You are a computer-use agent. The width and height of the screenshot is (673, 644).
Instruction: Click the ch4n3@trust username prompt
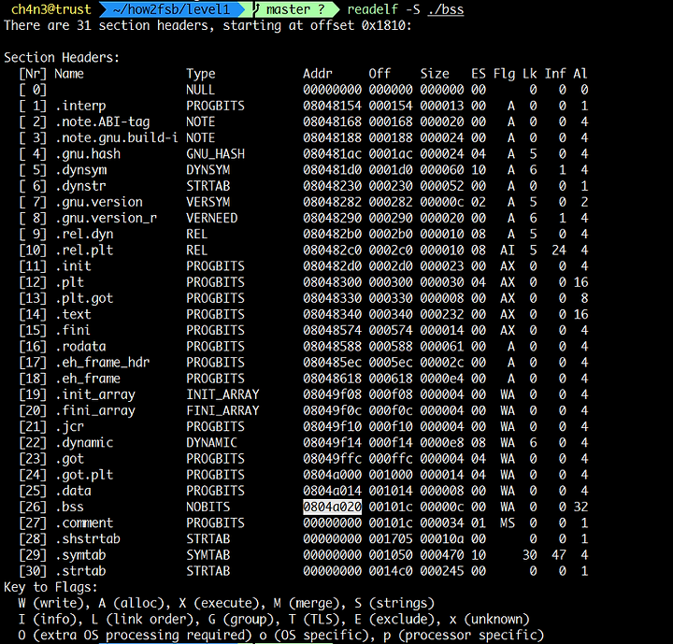click(51, 9)
